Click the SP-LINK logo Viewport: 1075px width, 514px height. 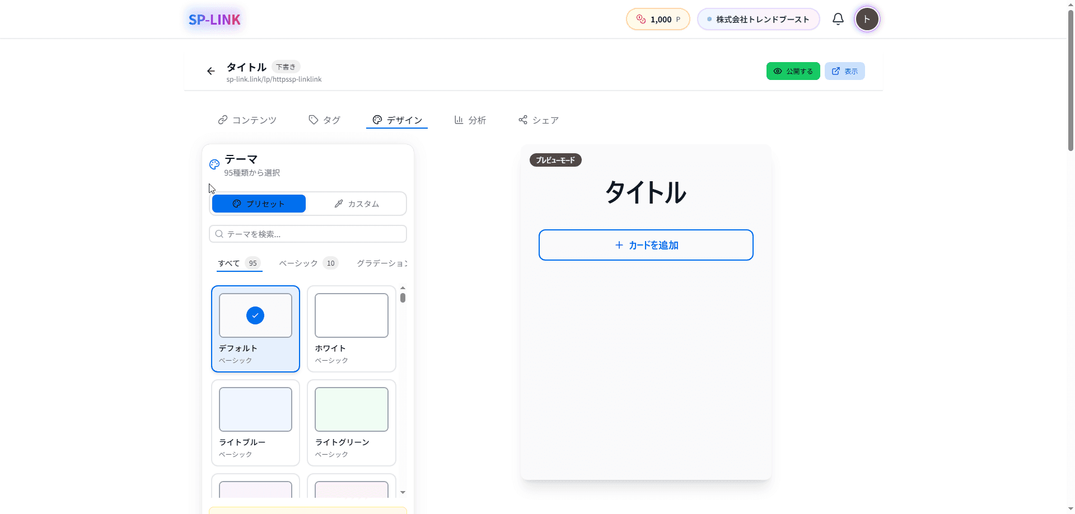coord(214,19)
